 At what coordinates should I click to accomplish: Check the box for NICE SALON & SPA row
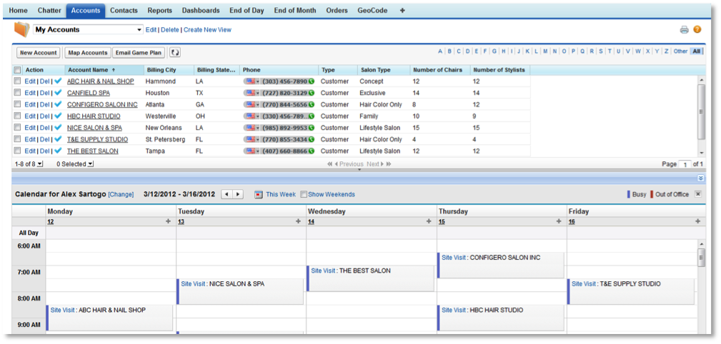pos(17,128)
